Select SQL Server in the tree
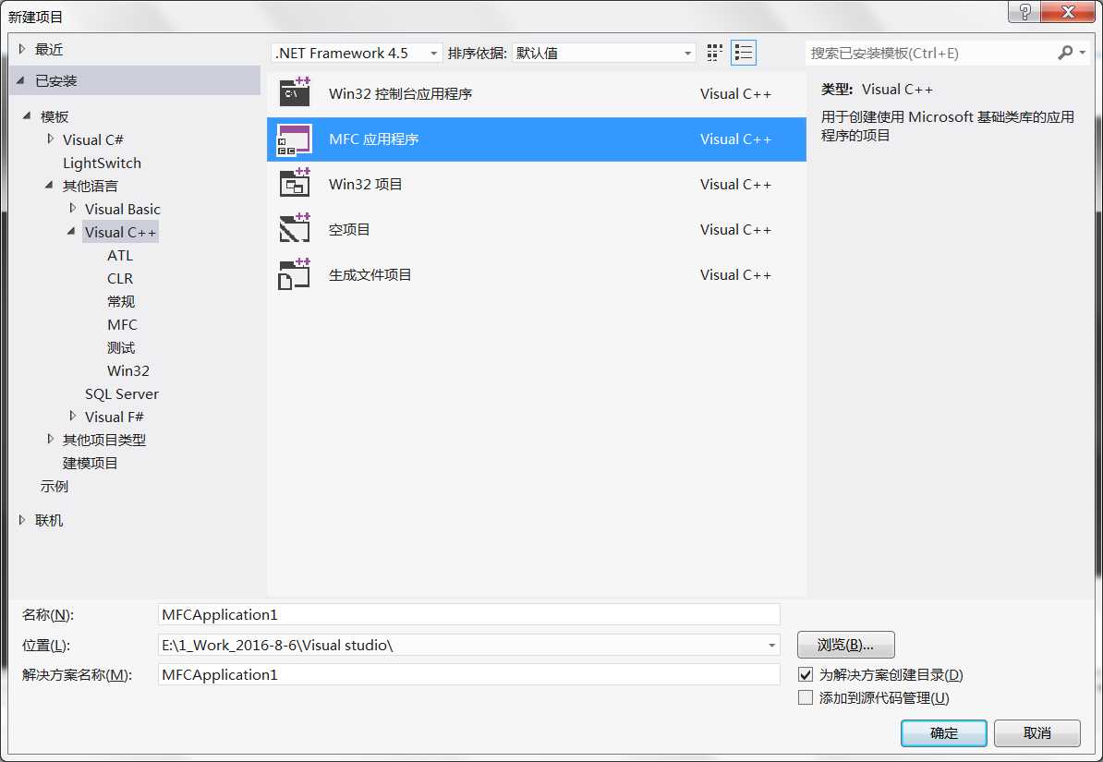 (122, 394)
